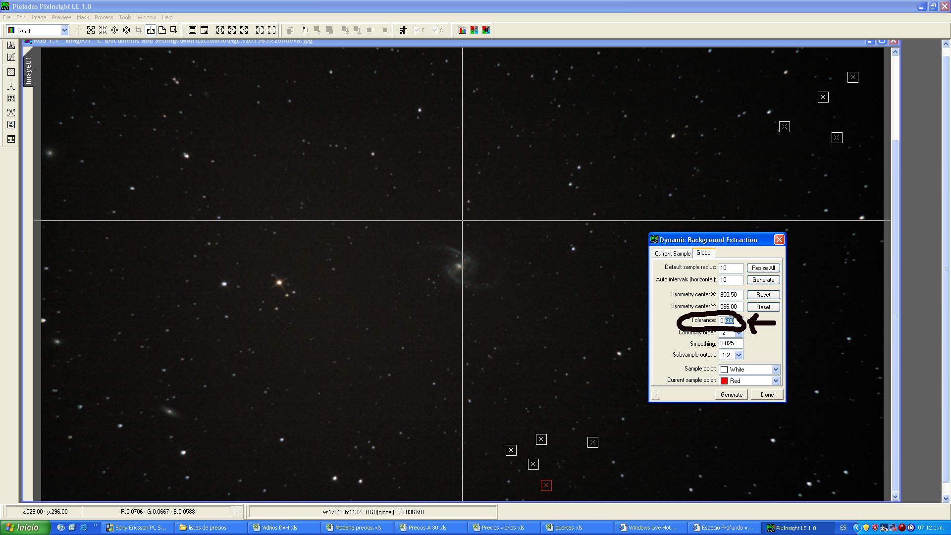Switch to Windows Live Hotmail taskbar item
This screenshot has width=951, height=535.
[649, 528]
